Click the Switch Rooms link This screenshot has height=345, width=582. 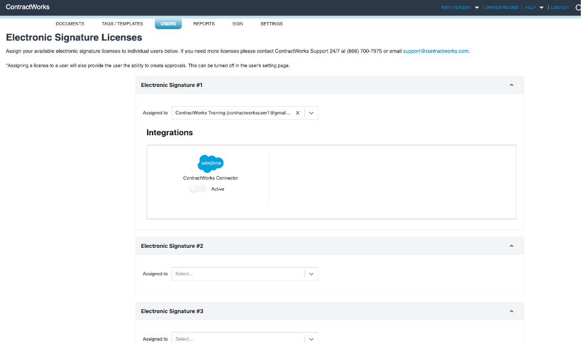502,7
